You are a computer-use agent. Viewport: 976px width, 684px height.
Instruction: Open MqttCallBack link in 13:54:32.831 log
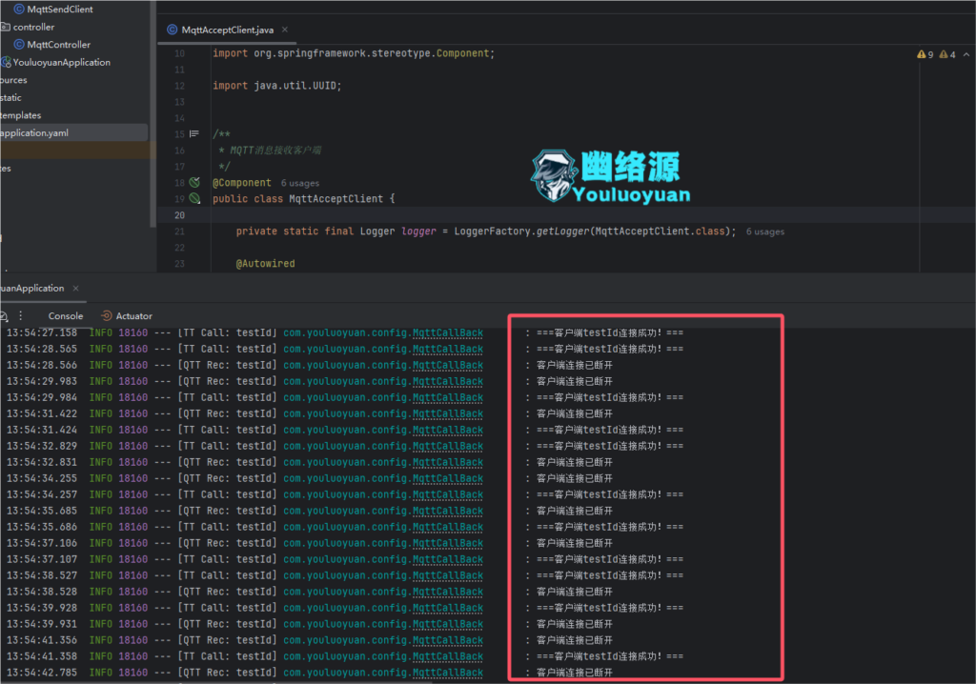click(x=448, y=462)
